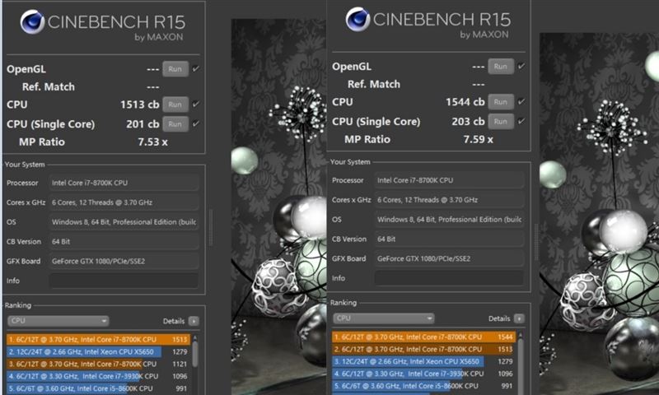The width and height of the screenshot is (659, 395).
Task: Toggle the CPU (Single Core) checkmark in the right window
Action: tap(521, 121)
